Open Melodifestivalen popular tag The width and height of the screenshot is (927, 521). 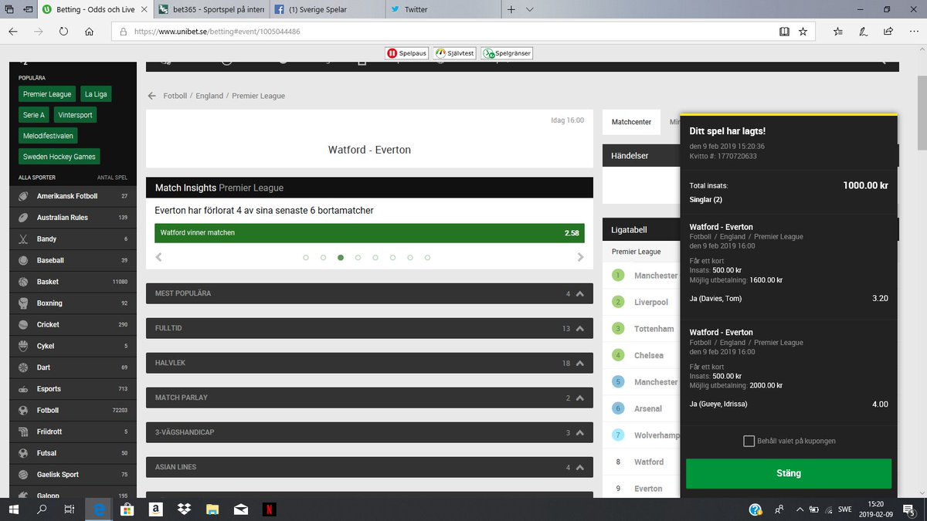click(49, 136)
